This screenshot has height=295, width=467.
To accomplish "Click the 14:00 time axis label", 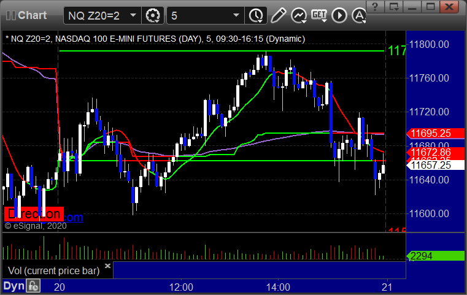I will click(278, 287).
